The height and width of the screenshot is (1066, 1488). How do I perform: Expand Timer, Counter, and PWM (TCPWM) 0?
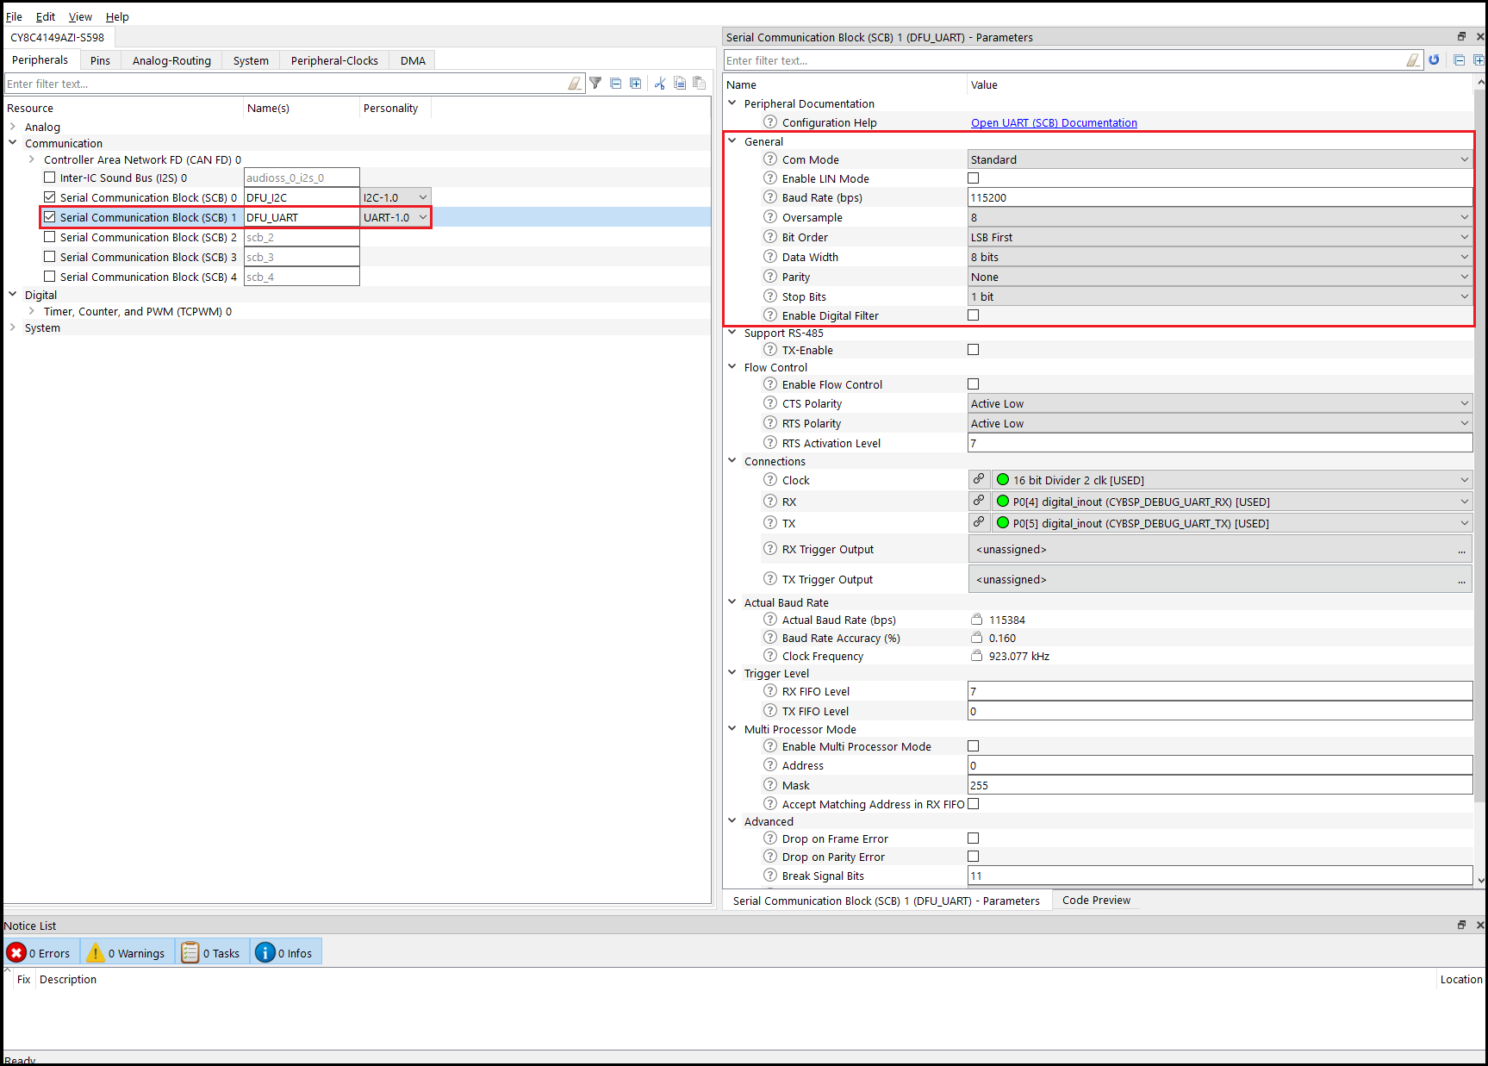(x=32, y=311)
